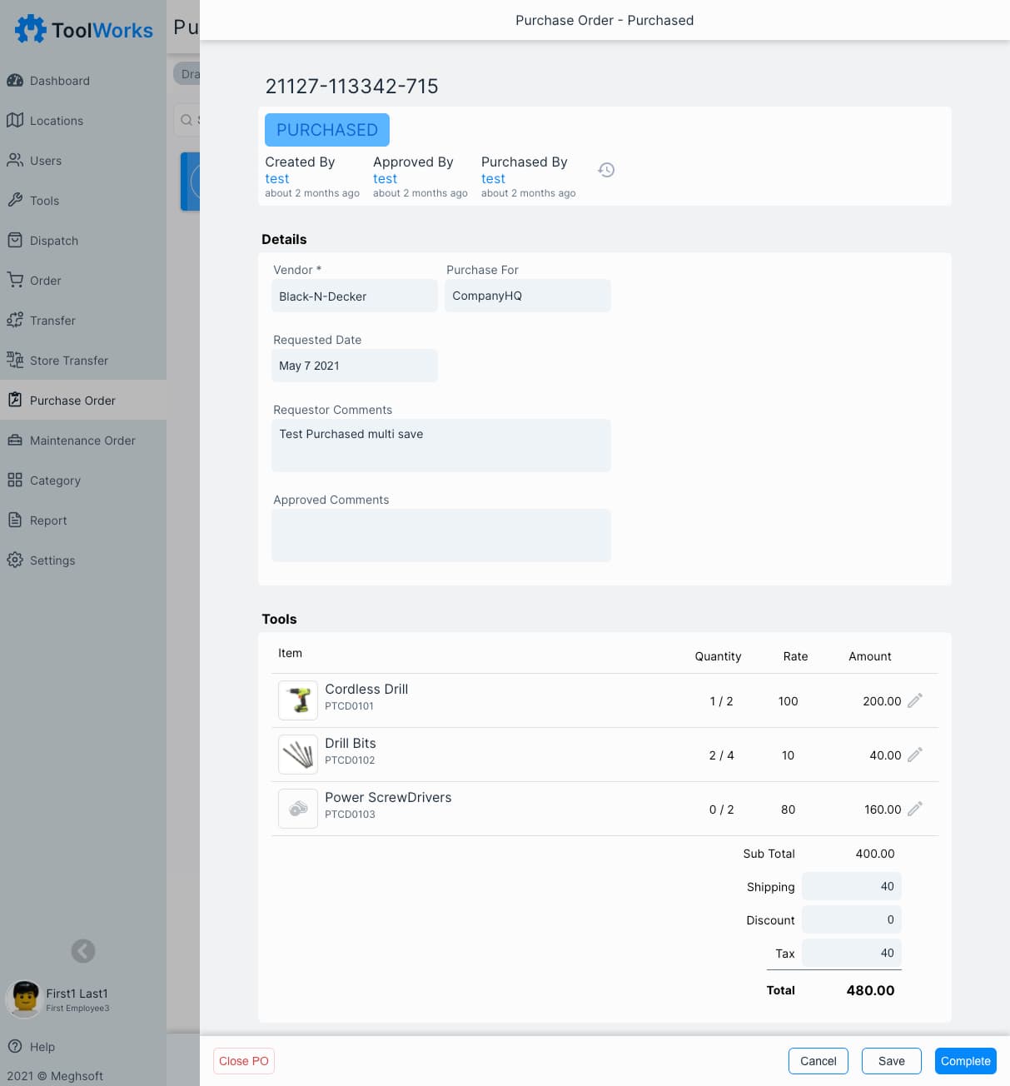Open Maintenance Order menu item
Image resolution: width=1010 pixels, height=1086 pixels.
coord(82,441)
